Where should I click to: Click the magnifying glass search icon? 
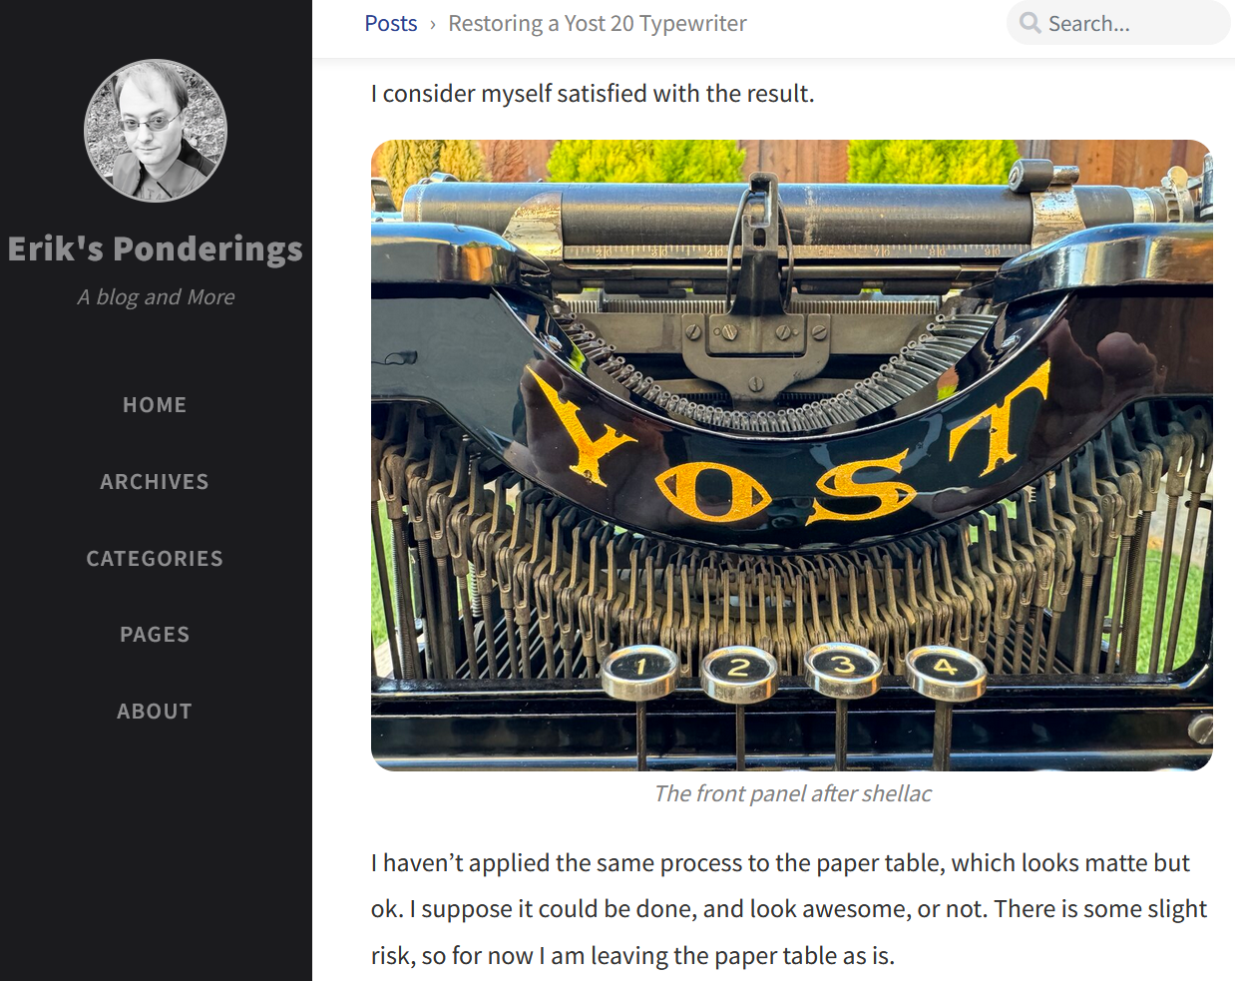pos(1029,23)
